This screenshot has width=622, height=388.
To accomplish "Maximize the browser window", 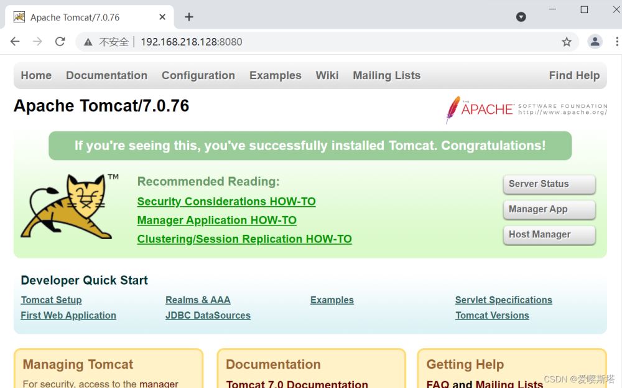I will [584, 9].
